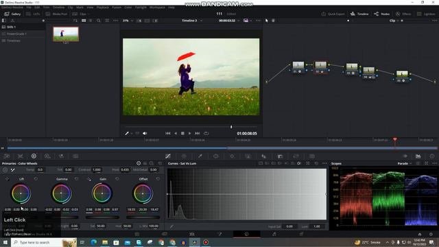Go to the Media page icon
The image size is (439, 247).
click(x=137, y=234)
